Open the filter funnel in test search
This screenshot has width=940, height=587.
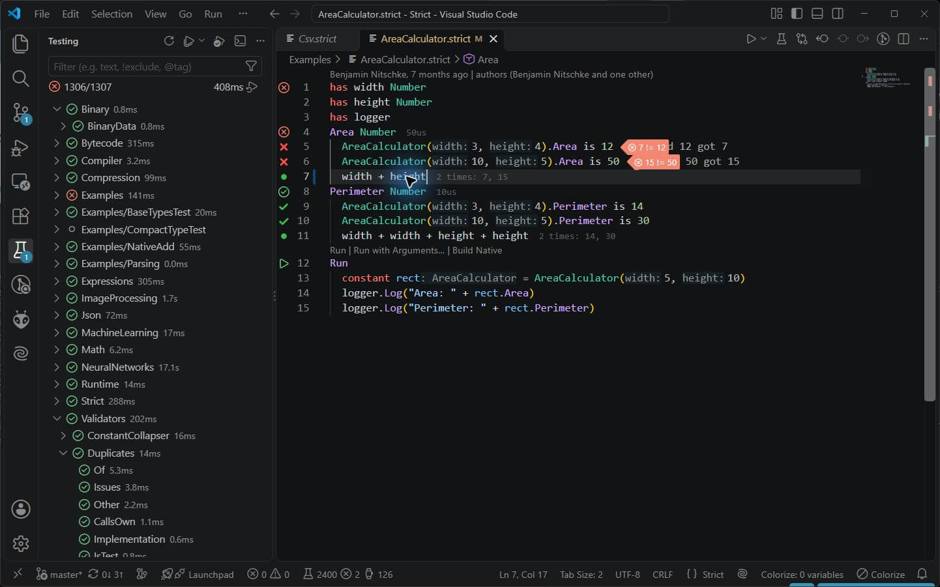[x=251, y=66]
